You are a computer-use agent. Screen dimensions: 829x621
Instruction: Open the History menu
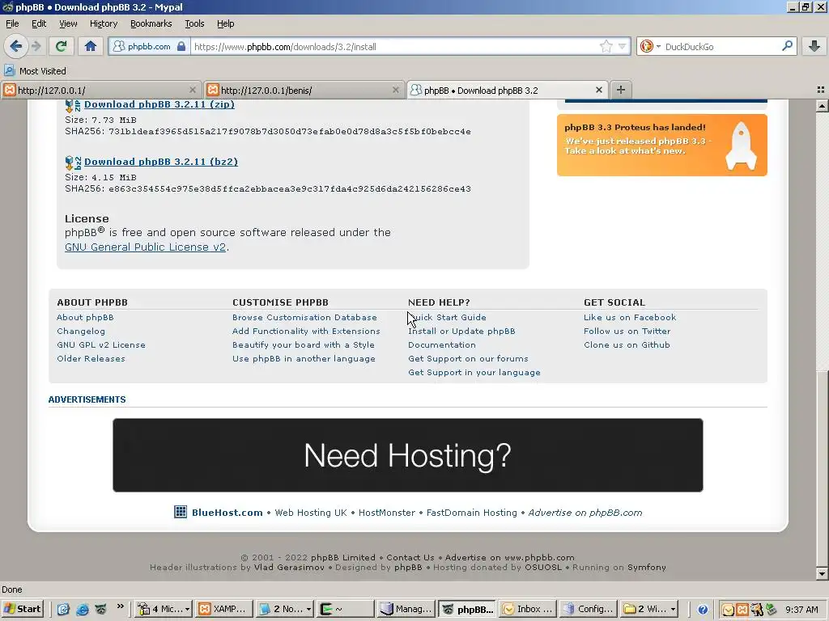104,23
